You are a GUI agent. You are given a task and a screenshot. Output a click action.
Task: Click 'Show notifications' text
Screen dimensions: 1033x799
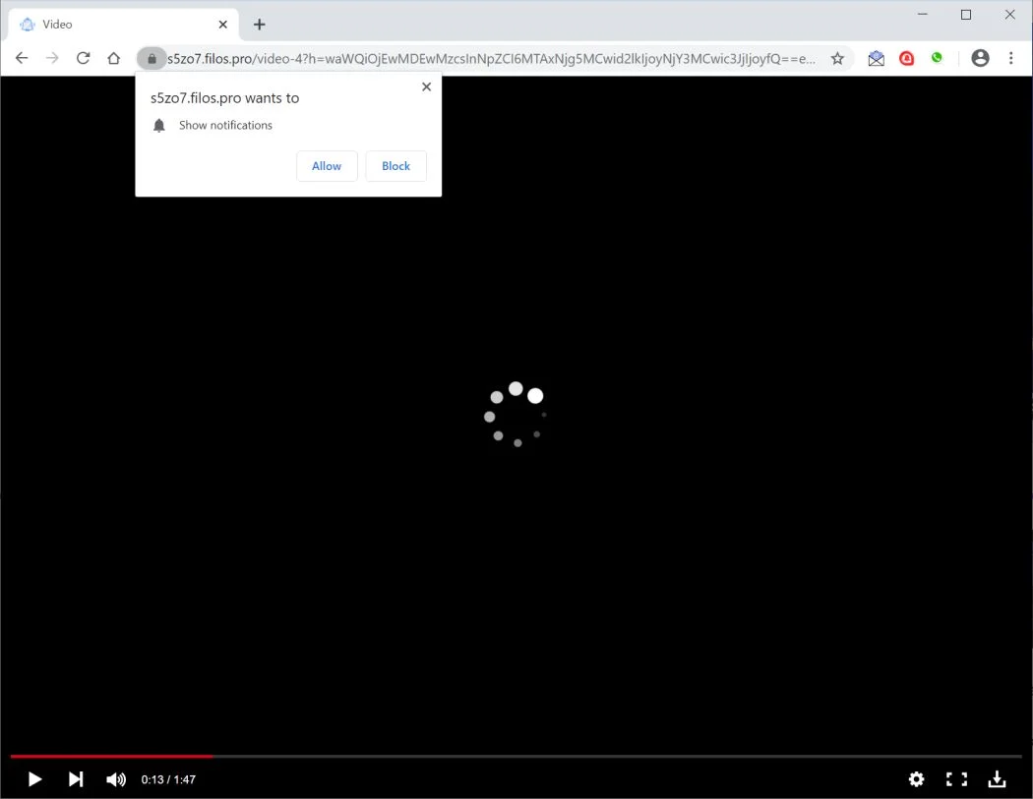[225, 125]
